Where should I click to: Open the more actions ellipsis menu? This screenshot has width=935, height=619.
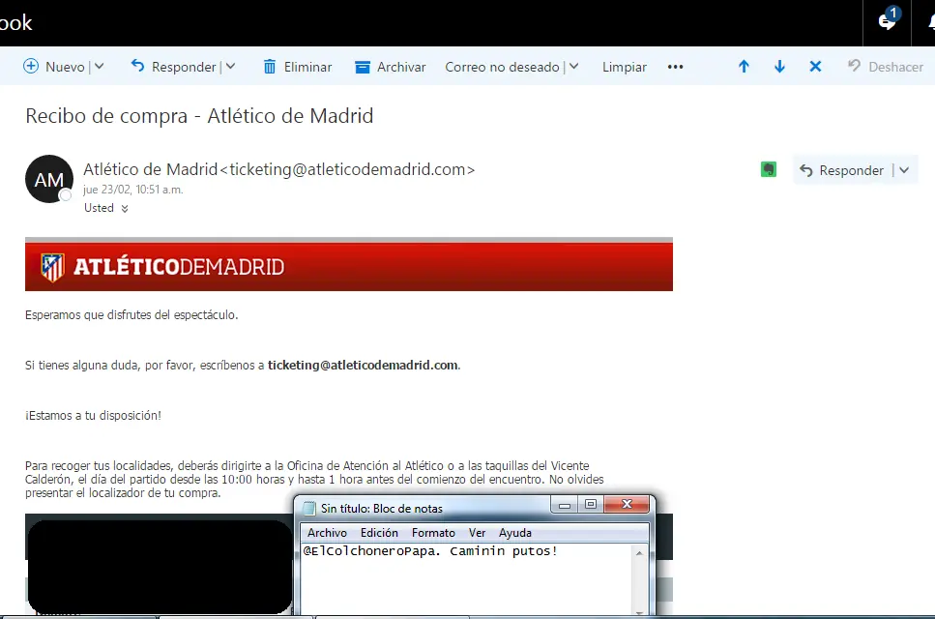(x=675, y=67)
